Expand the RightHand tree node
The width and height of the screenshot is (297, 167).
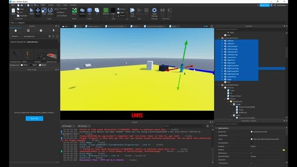(x=222, y=63)
